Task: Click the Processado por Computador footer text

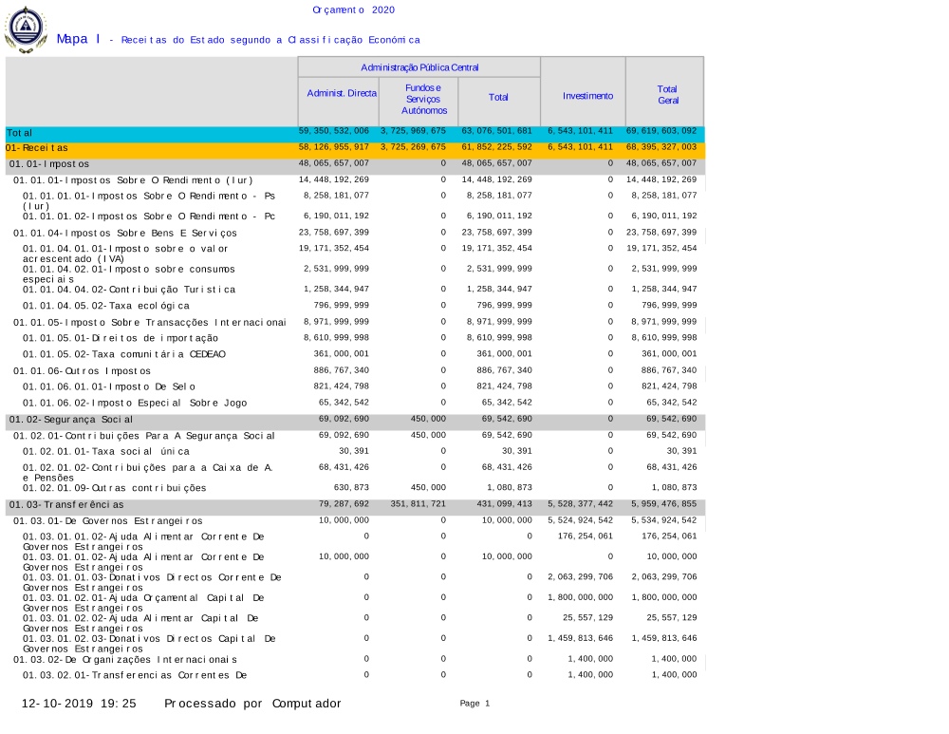Action: [x=252, y=704]
